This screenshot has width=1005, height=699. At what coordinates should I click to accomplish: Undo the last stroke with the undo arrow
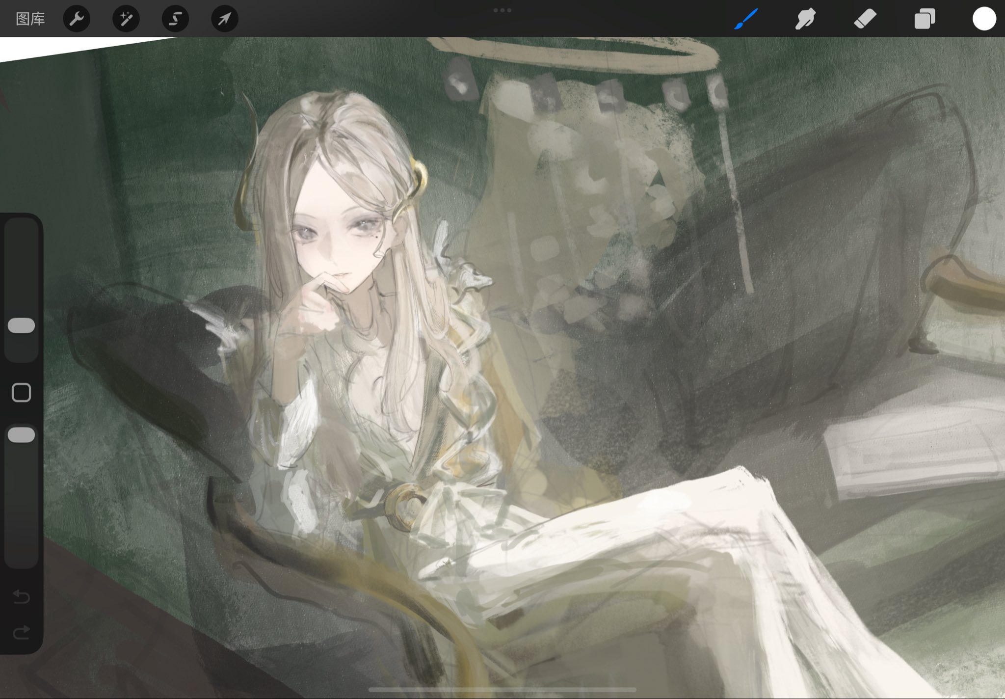pos(21,596)
